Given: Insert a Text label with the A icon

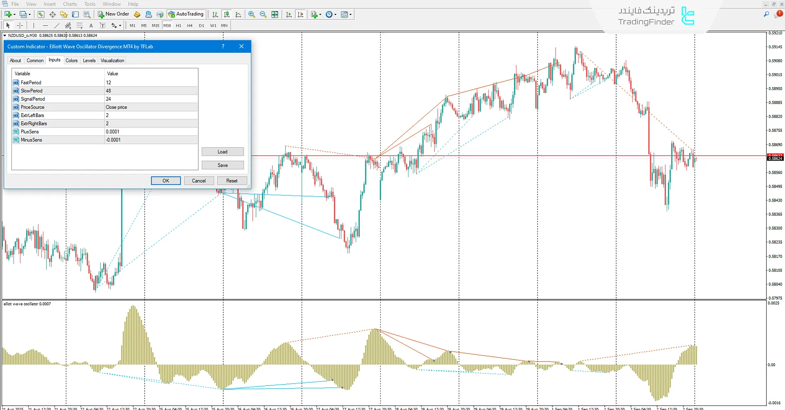Looking at the screenshot, I should [x=91, y=25].
